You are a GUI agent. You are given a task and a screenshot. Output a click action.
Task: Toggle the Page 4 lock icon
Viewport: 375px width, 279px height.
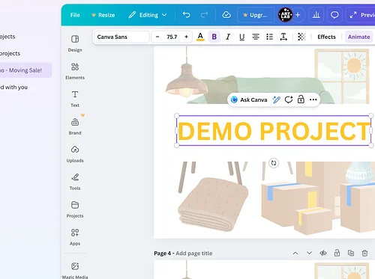(x=337, y=253)
